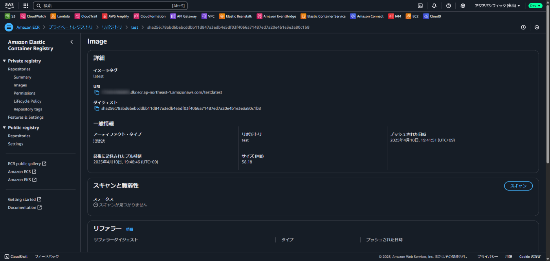Open the clock icon beside the info icon
550x261 pixels.
[537, 27]
